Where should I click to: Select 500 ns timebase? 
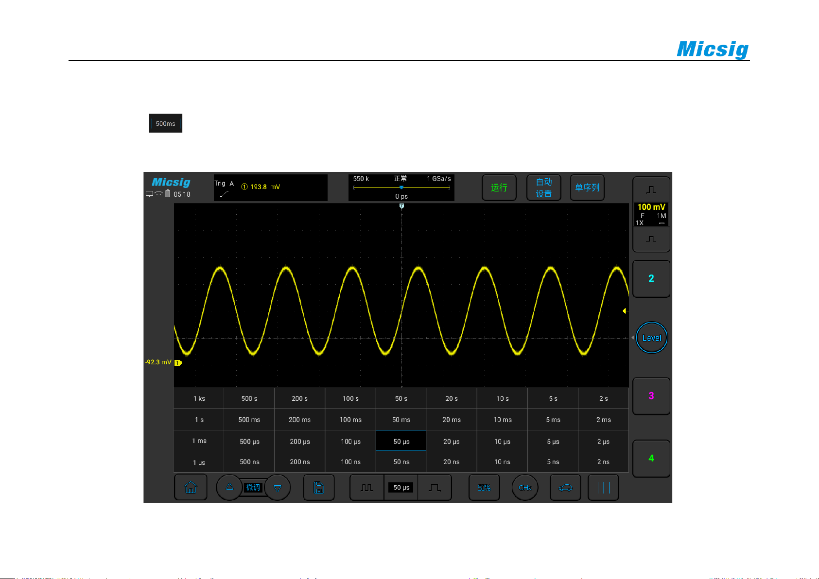pos(249,461)
